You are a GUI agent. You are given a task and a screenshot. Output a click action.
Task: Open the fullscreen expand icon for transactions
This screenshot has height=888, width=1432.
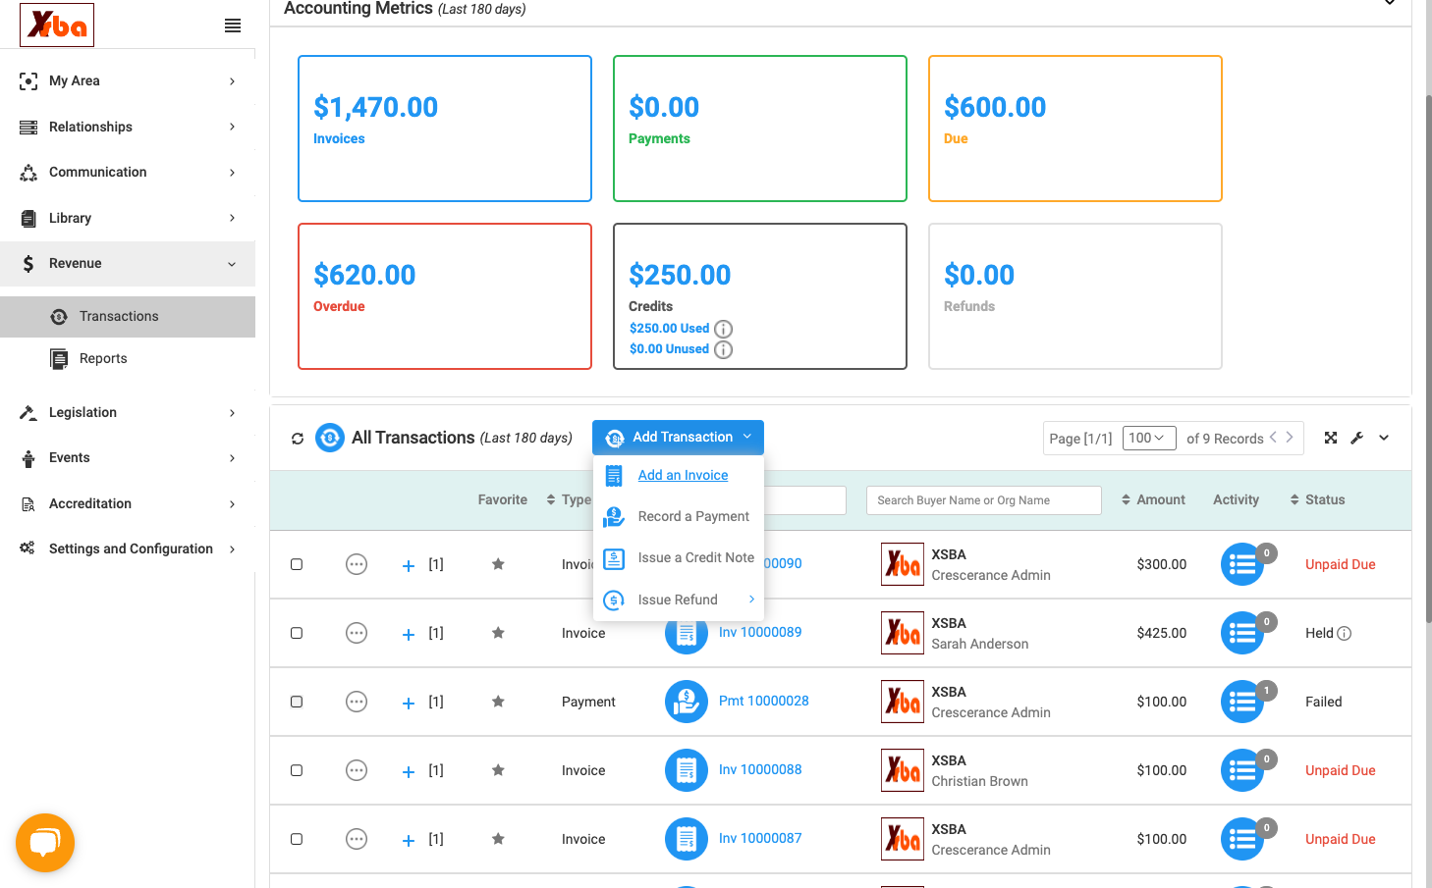click(x=1331, y=438)
